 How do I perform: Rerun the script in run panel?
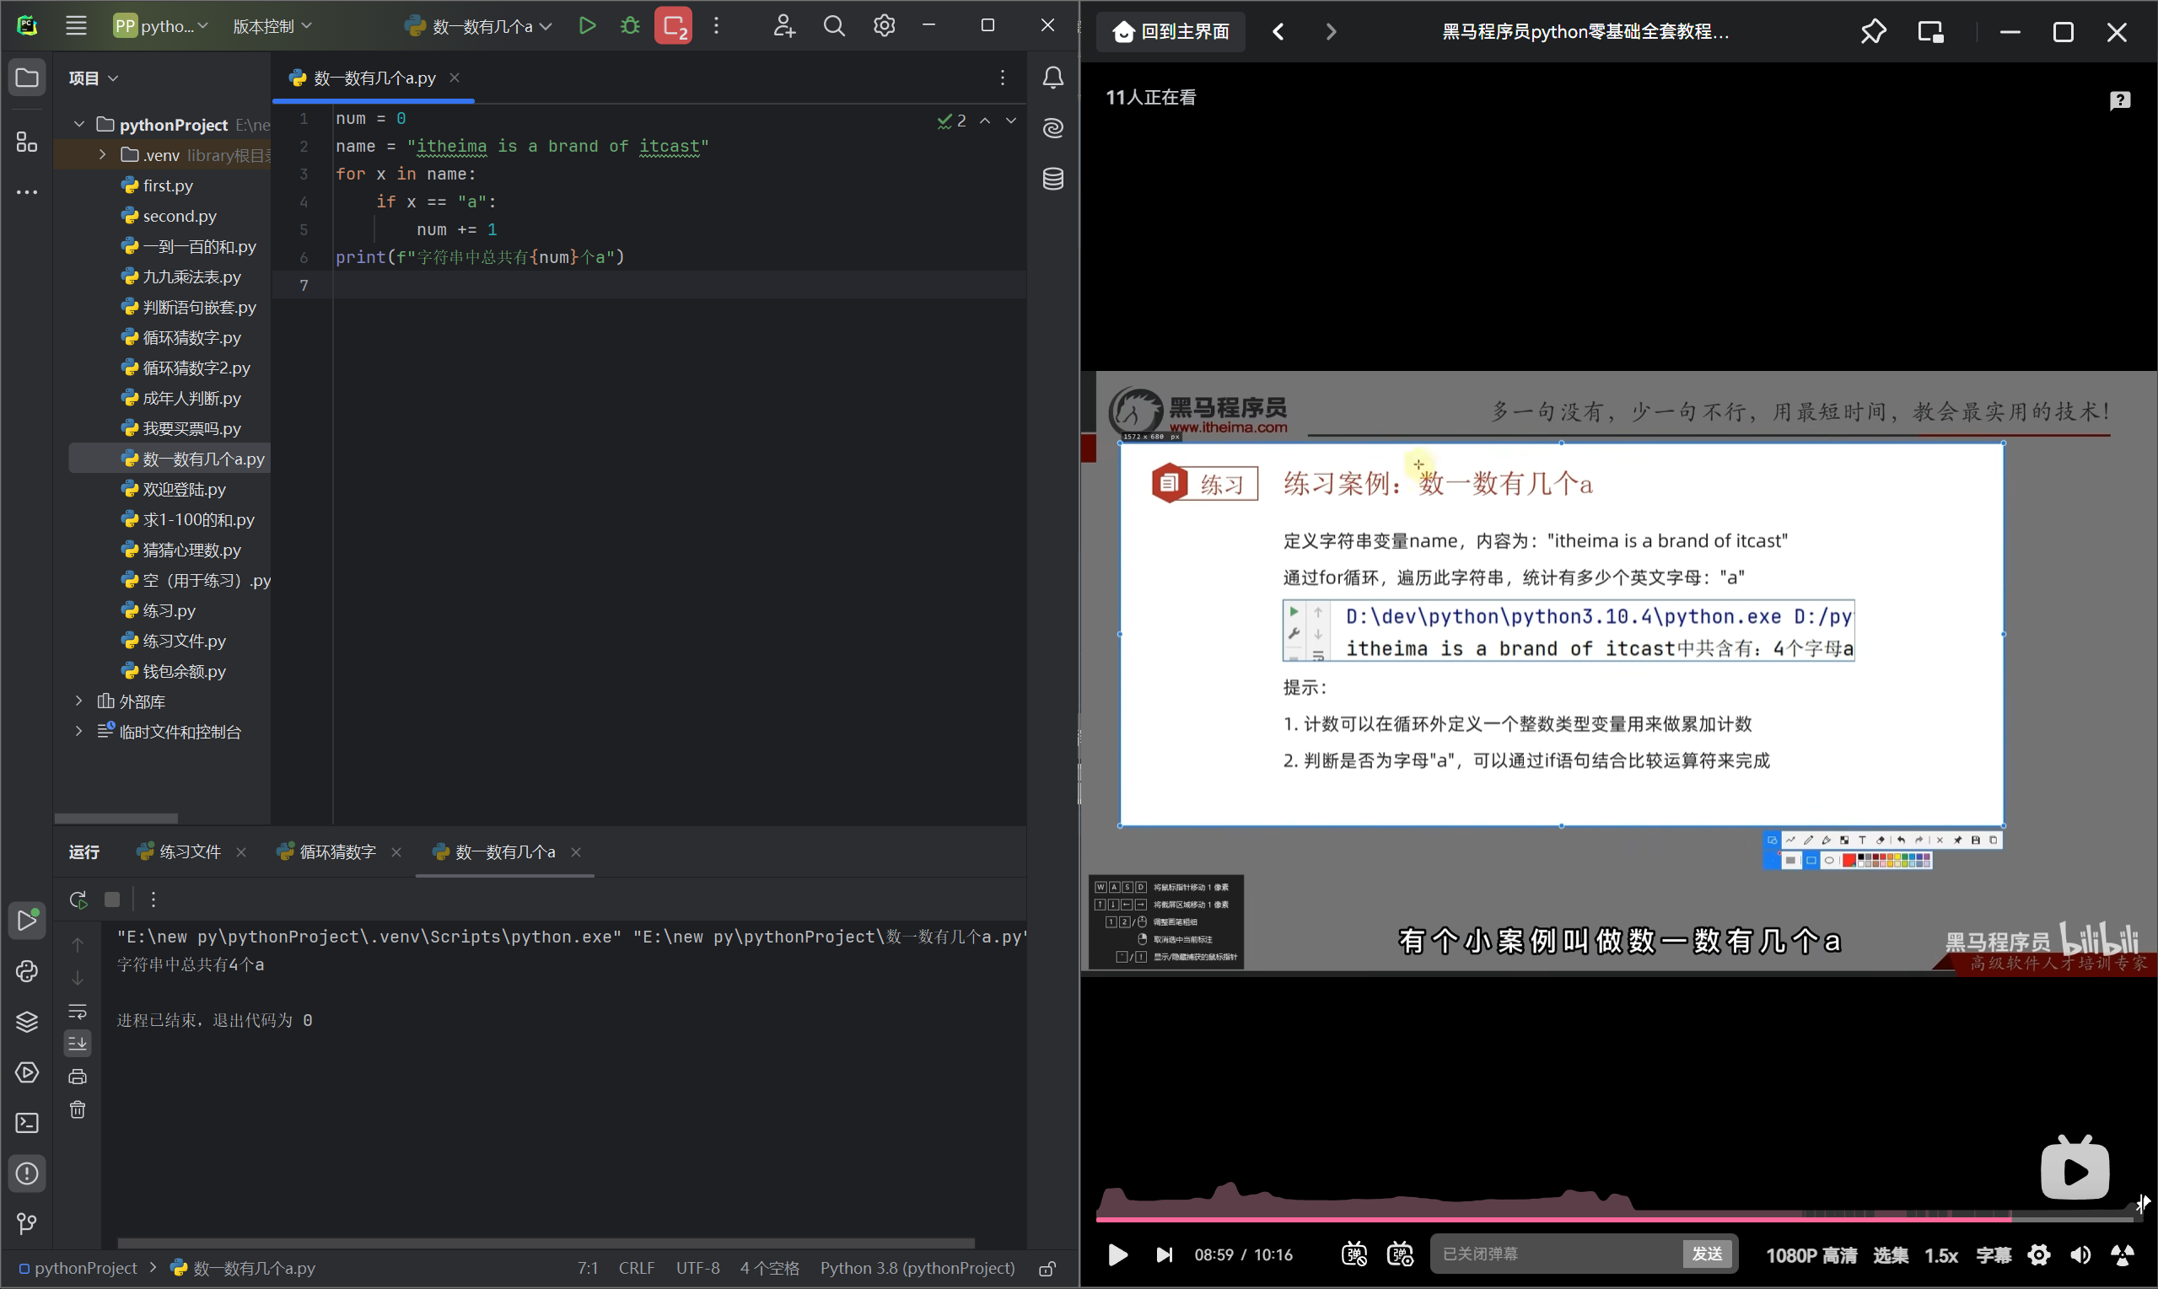tap(78, 900)
